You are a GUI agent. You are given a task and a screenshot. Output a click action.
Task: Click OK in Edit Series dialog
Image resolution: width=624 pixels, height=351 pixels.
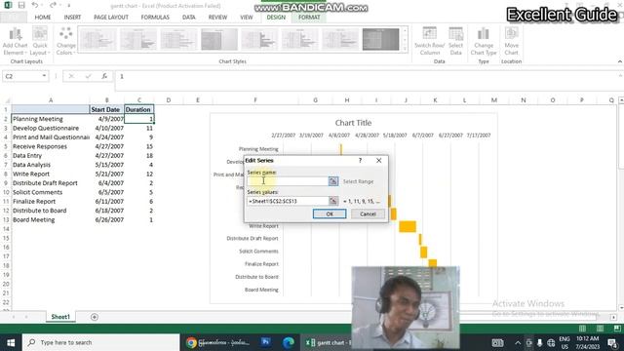pos(330,214)
